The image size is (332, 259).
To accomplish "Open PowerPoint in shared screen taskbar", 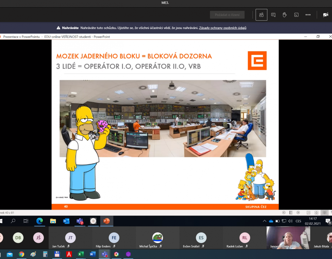I will coord(107,221).
